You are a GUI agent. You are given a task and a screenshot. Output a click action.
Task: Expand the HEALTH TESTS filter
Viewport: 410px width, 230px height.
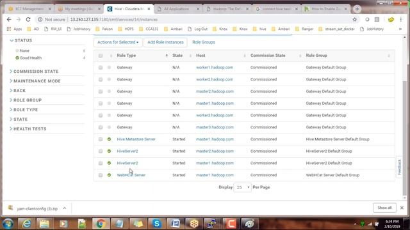28,129
